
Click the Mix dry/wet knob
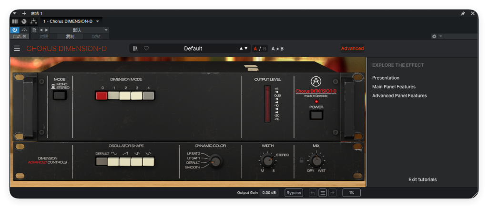[316, 161]
